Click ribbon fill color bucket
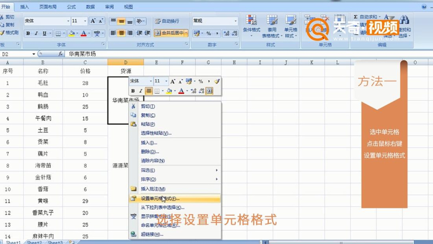Viewport: 433px width, 244px height. click(x=71, y=34)
